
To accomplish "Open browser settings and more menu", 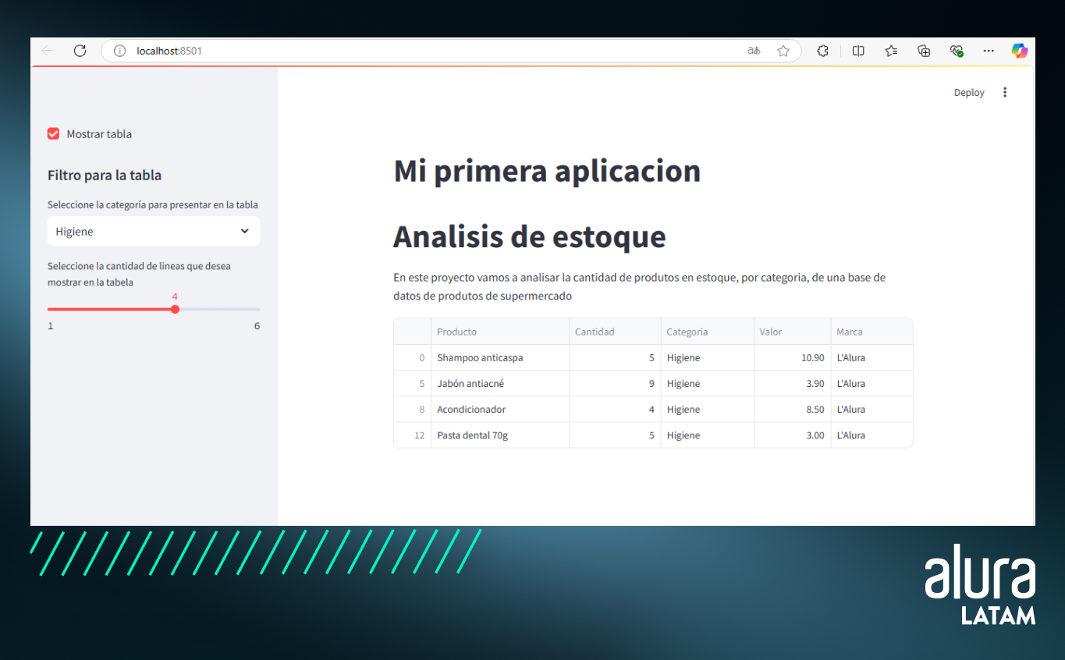I will point(989,51).
